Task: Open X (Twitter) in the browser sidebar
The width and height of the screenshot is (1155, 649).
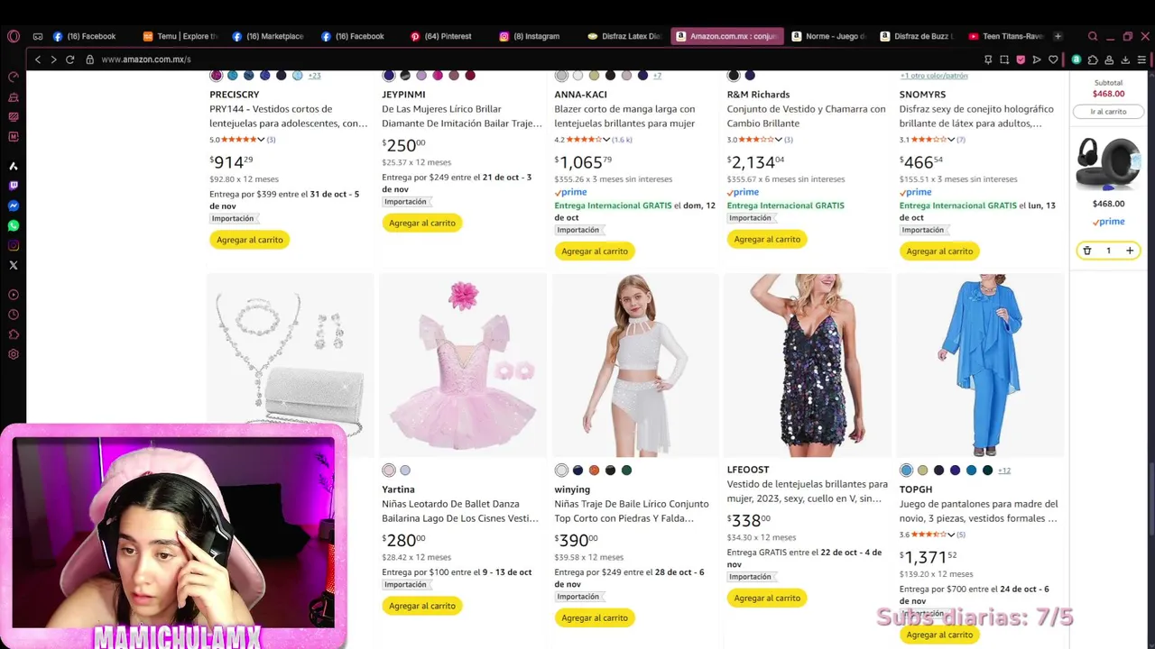Action: click(x=13, y=265)
